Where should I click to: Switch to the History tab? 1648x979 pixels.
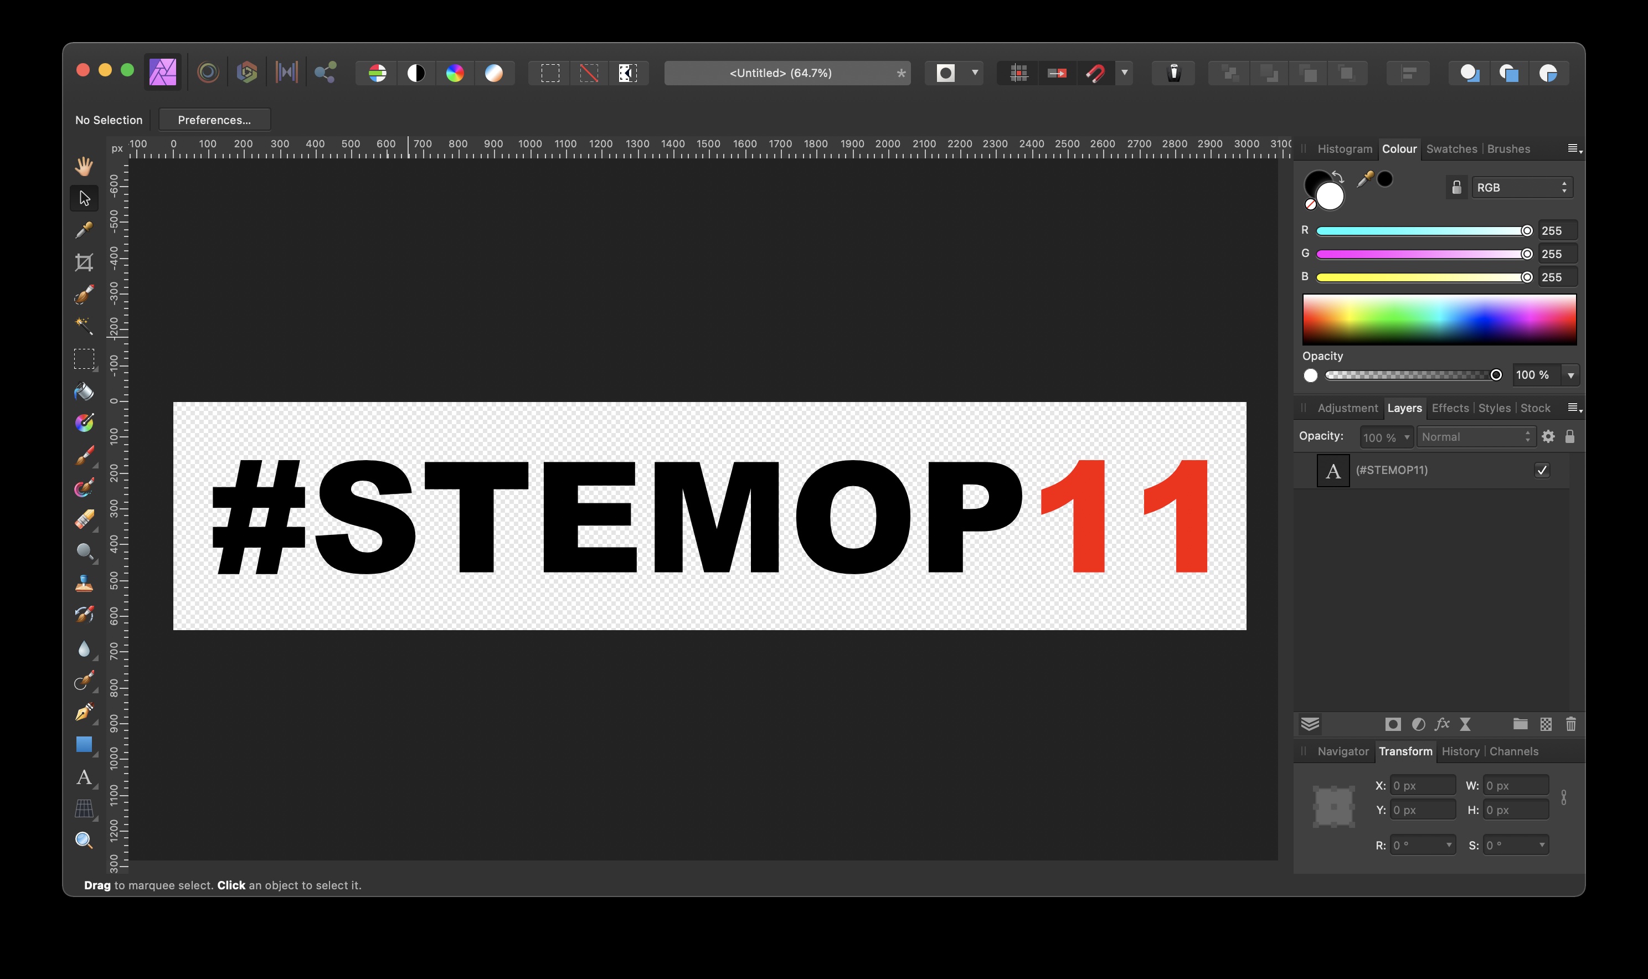pyautogui.click(x=1460, y=751)
